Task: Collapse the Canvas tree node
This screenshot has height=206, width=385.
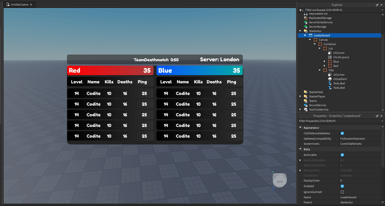Action: [x=310, y=40]
